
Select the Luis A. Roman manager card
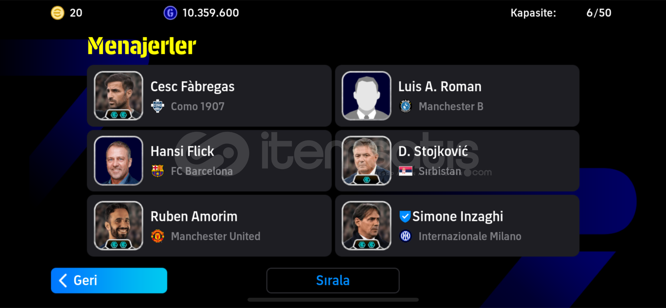tap(457, 96)
